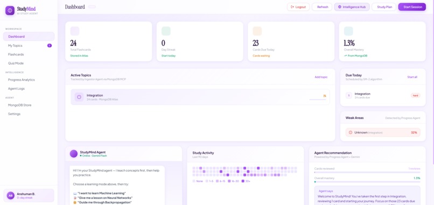Screen dimensions: 434x205
Task: Open Agent Logs in the sidebar
Action: pos(29,89)
